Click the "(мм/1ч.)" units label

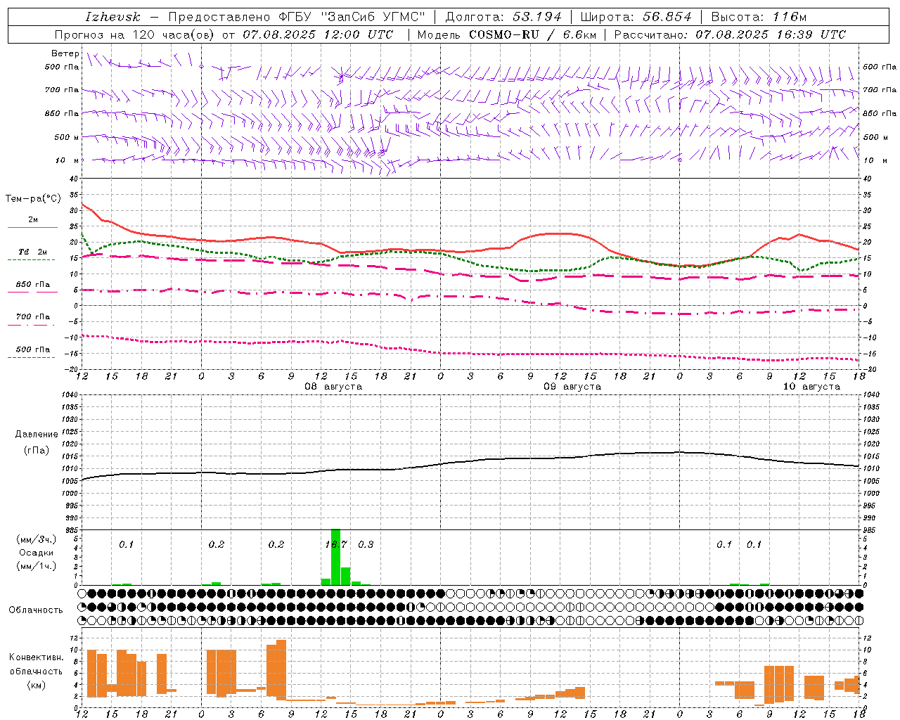[x=36, y=566]
